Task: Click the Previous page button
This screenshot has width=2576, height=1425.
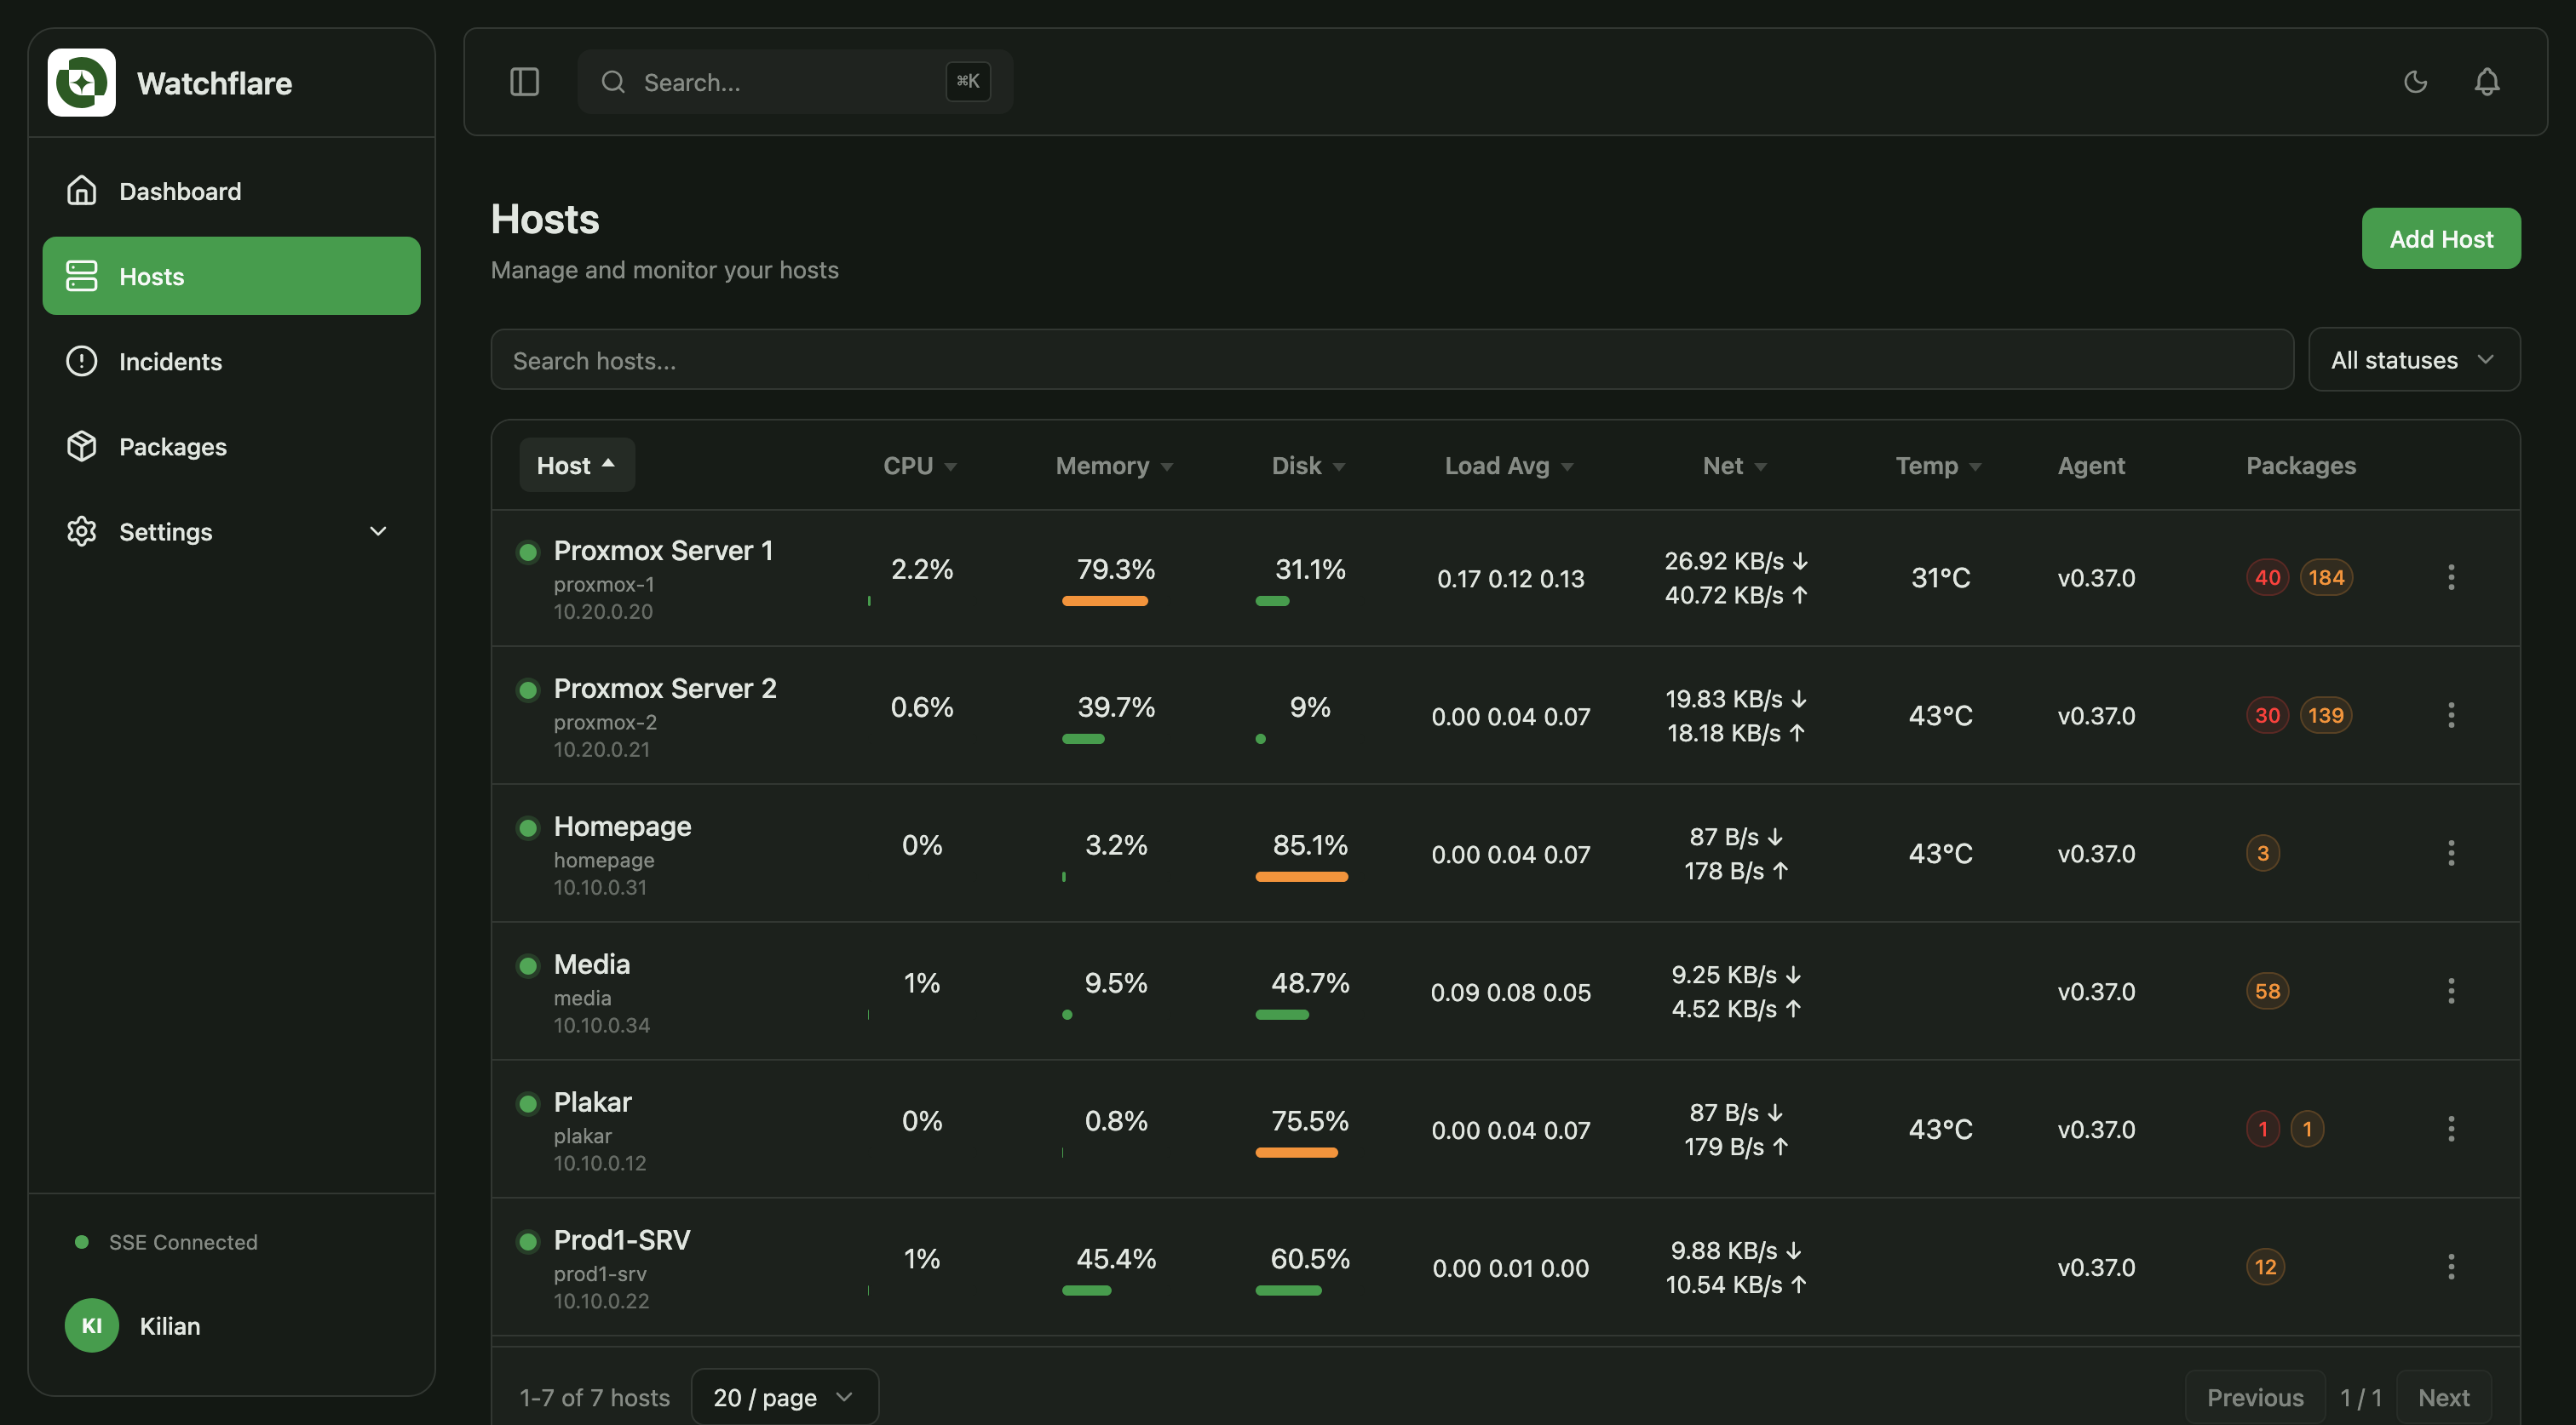Action: point(2255,1397)
